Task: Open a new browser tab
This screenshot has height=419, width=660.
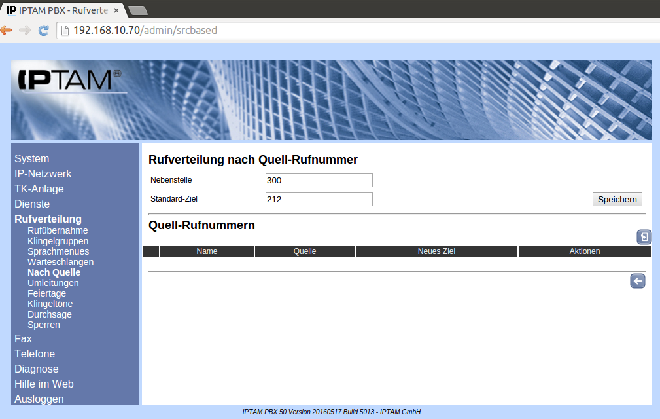Action: (x=138, y=10)
